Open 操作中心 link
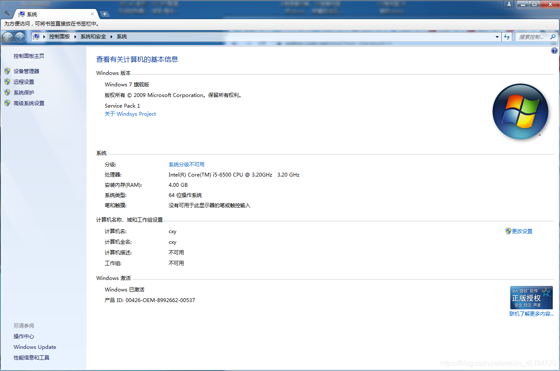This screenshot has height=371, width=560. pos(24,337)
